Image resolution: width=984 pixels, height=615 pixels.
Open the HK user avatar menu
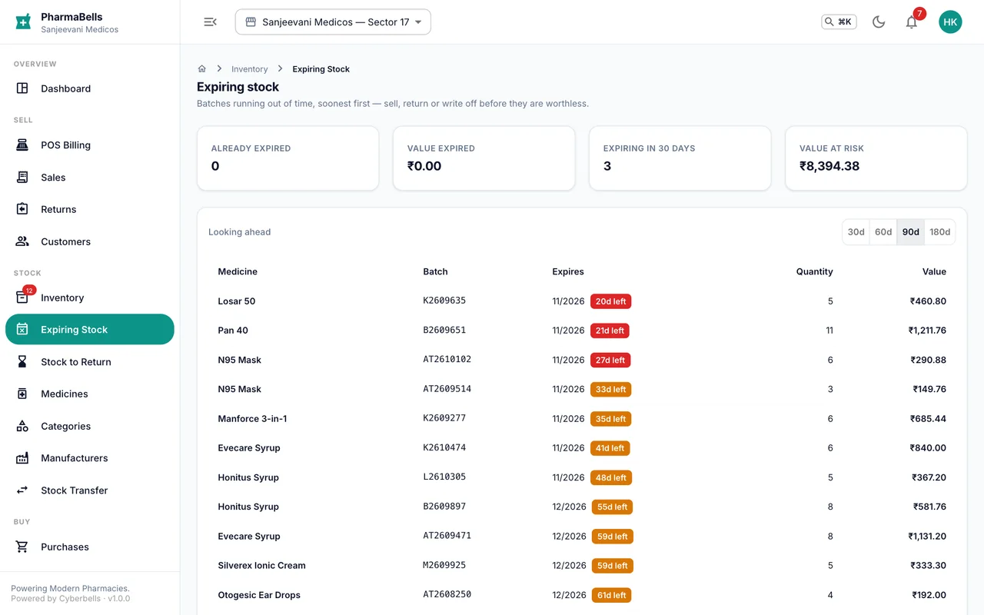pos(950,22)
